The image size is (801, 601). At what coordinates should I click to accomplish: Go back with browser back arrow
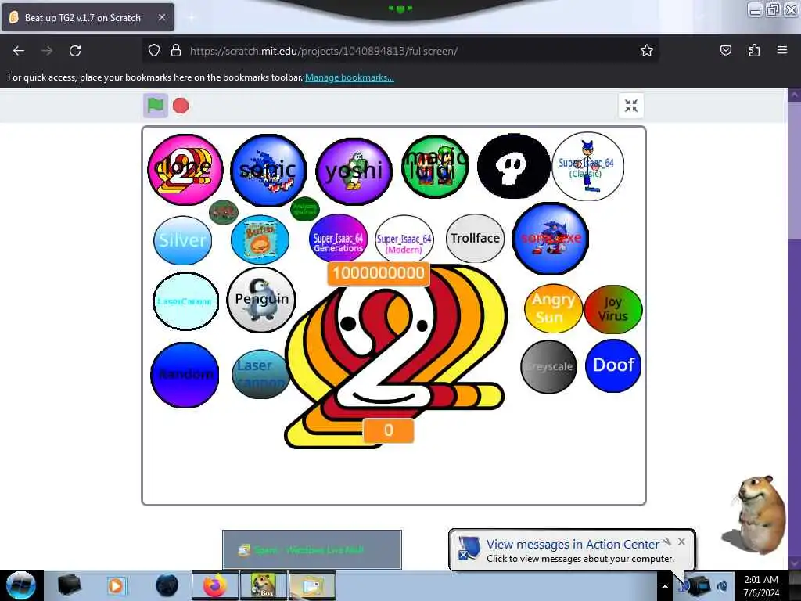[19, 51]
